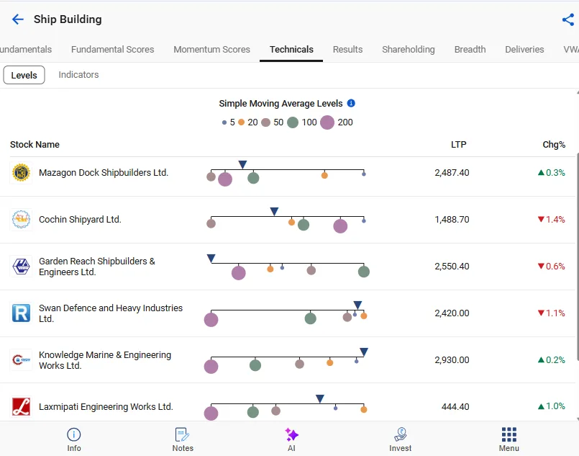This screenshot has width=579, height=456.
Task: Click Swan Defence LTP 2,420.00
Action: point(452,313)
